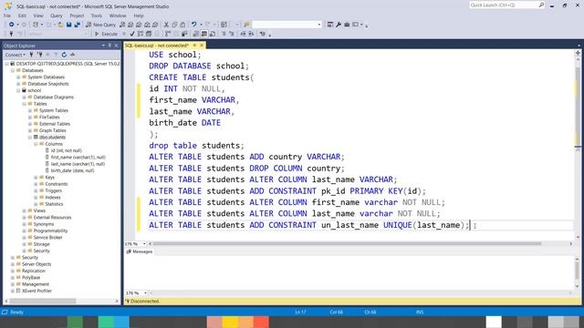
Task: Click the Decrease Indent icon
Action: (x=243, y=34)
